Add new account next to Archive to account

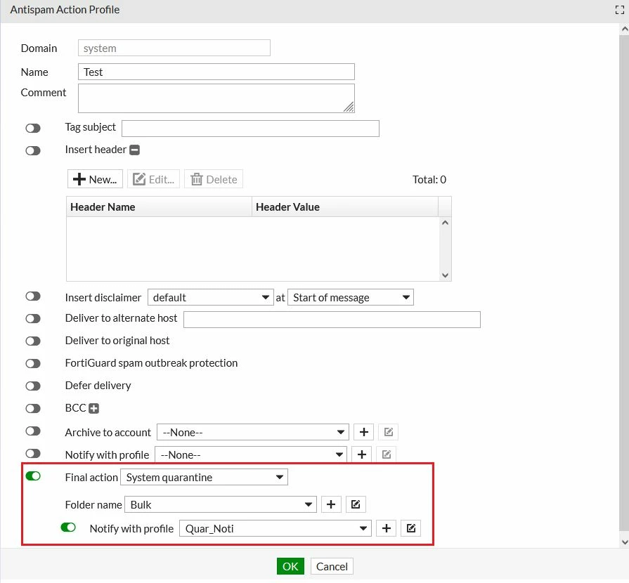[x=364, y=432]
